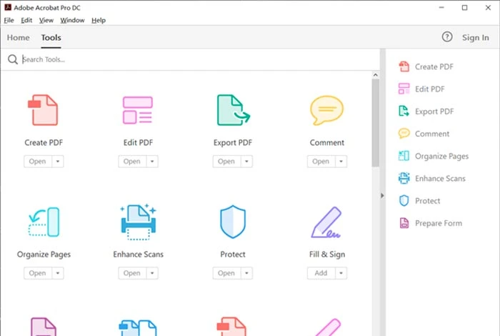This screenshot has height=336, width=500.
Task: Click the blue combined files icon in bottom row
Action: 138,327
